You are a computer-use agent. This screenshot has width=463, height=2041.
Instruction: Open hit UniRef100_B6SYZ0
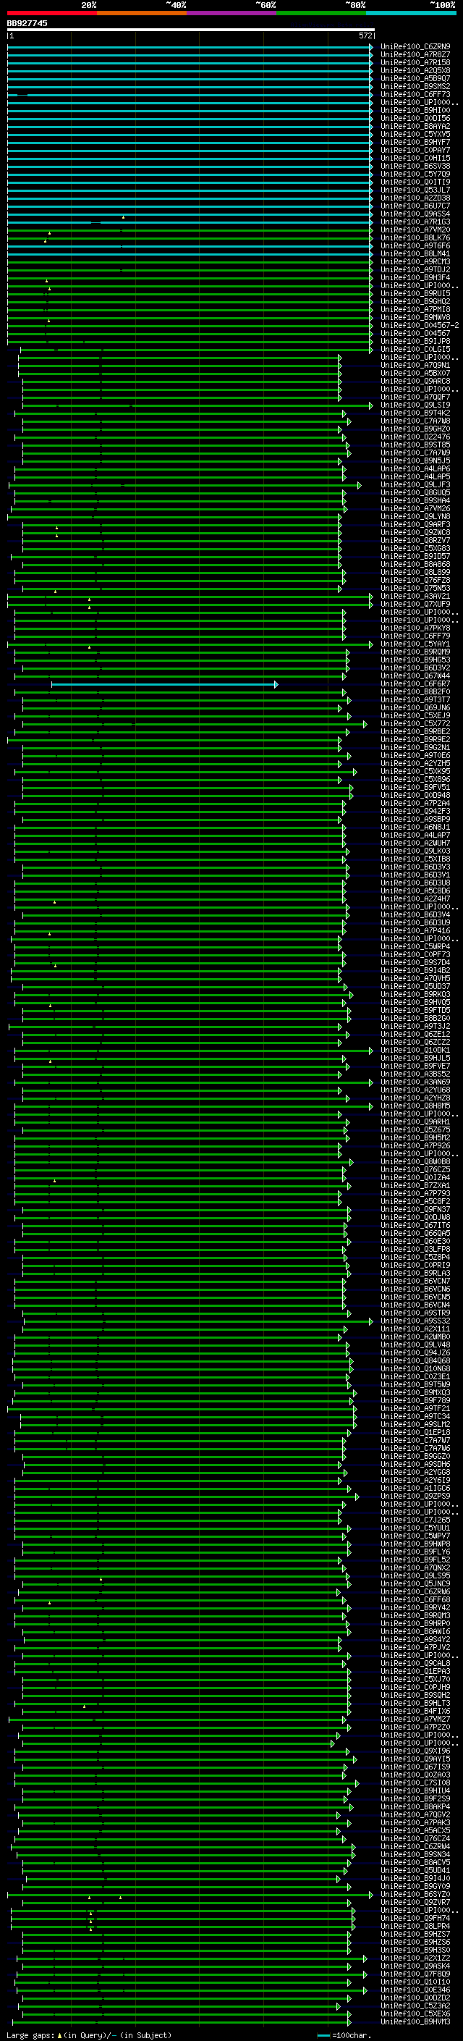tap(415, 1893)
